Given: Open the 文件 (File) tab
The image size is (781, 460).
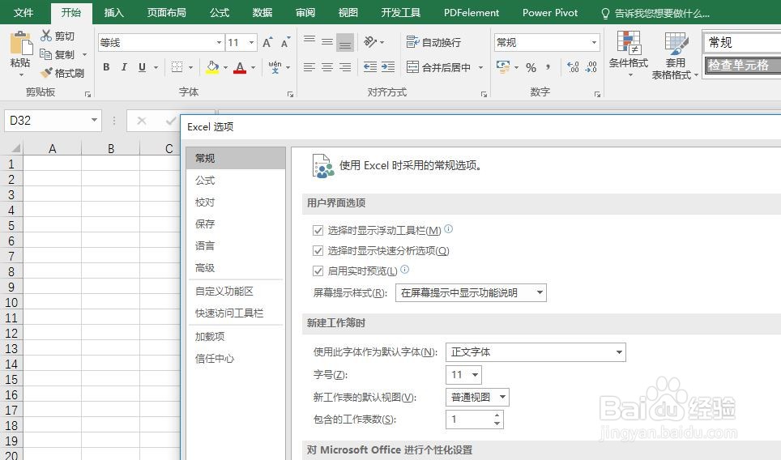Looking at the screenshot, I should pos(23,12).
